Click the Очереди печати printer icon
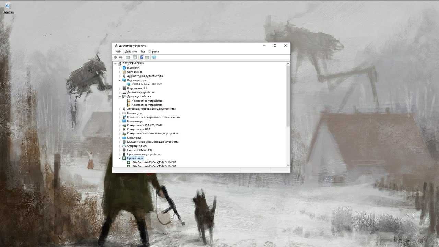 point(124,146)
